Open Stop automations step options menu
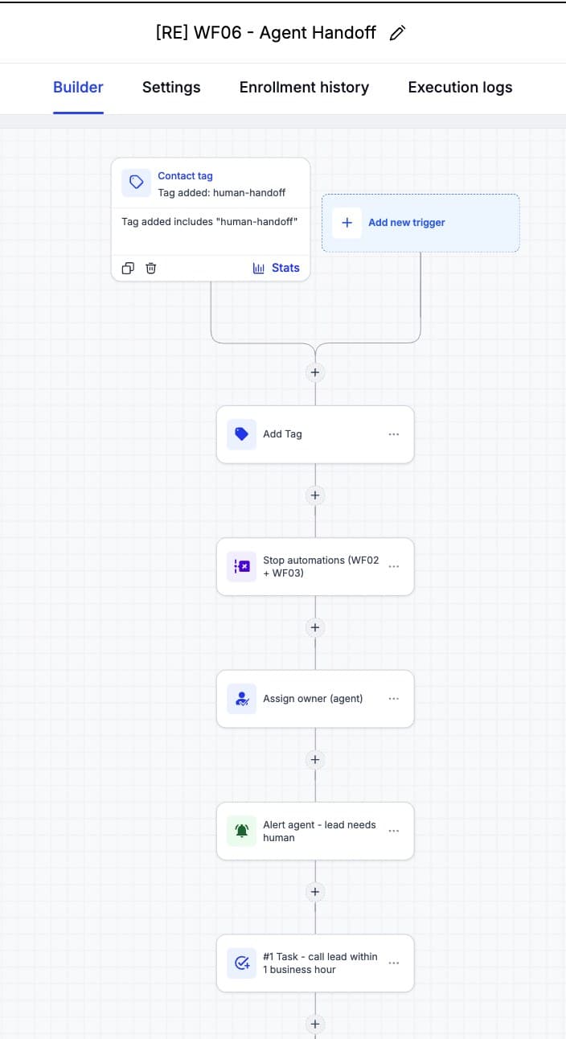This screenshot has width=566, height=1039. click(393, 566)
